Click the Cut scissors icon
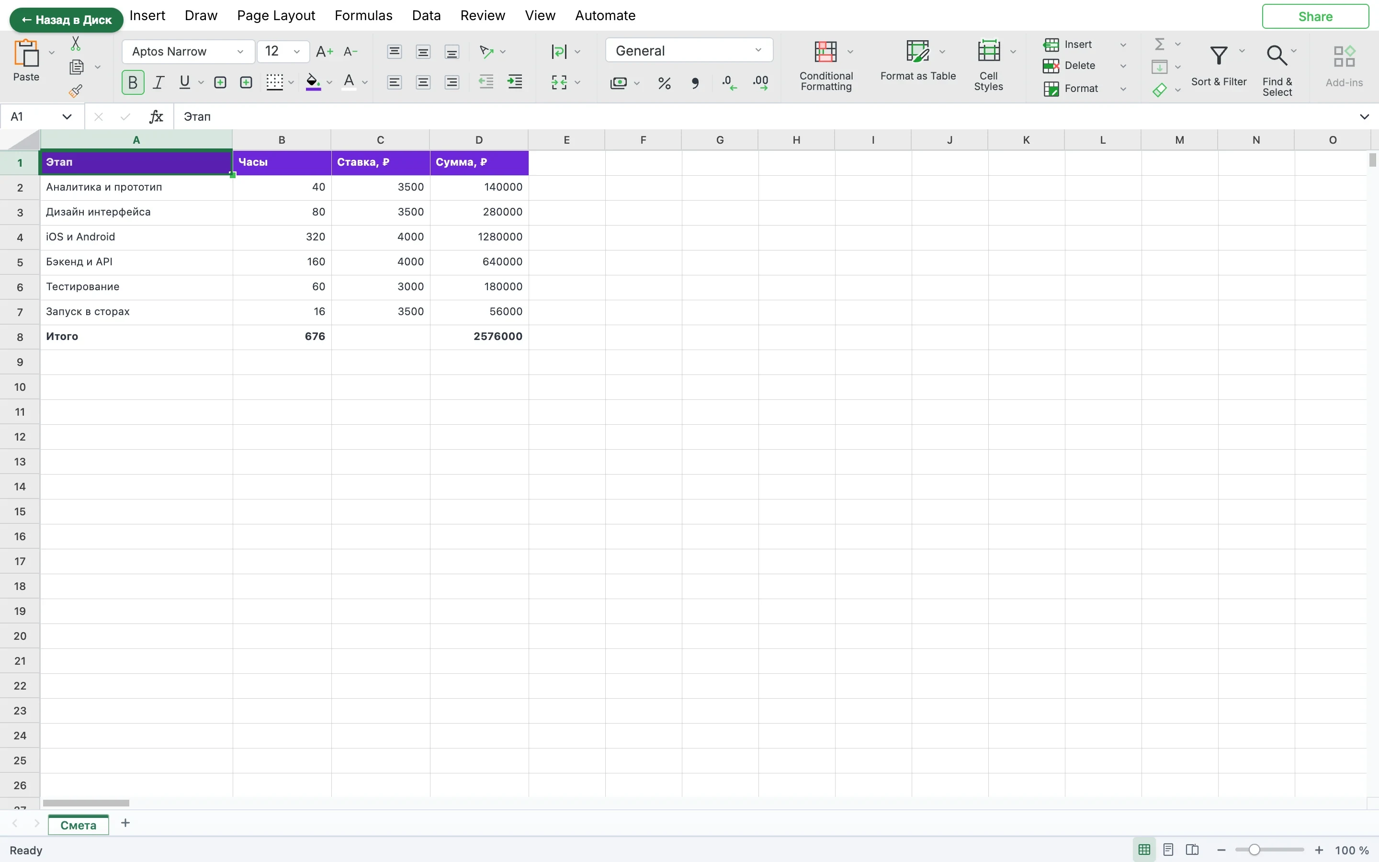 point(75,43)
